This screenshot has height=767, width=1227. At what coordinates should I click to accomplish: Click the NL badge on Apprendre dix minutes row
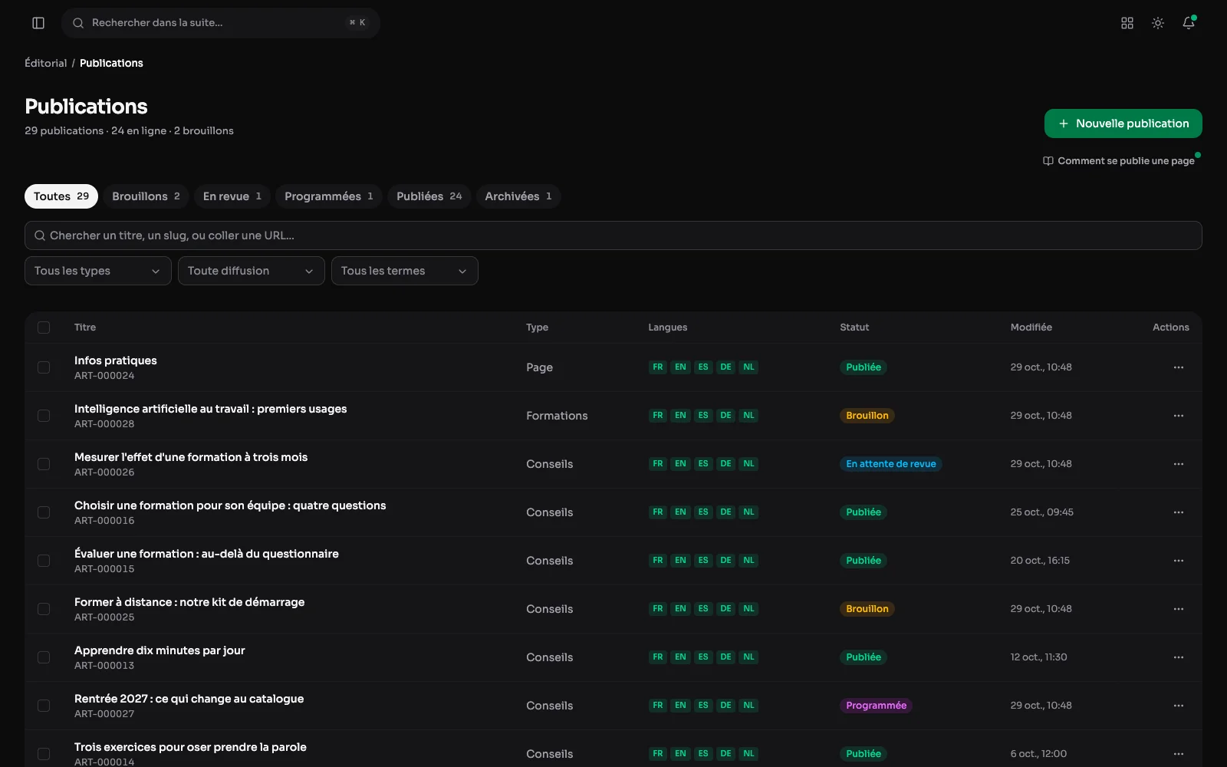[x=749, y=657]
